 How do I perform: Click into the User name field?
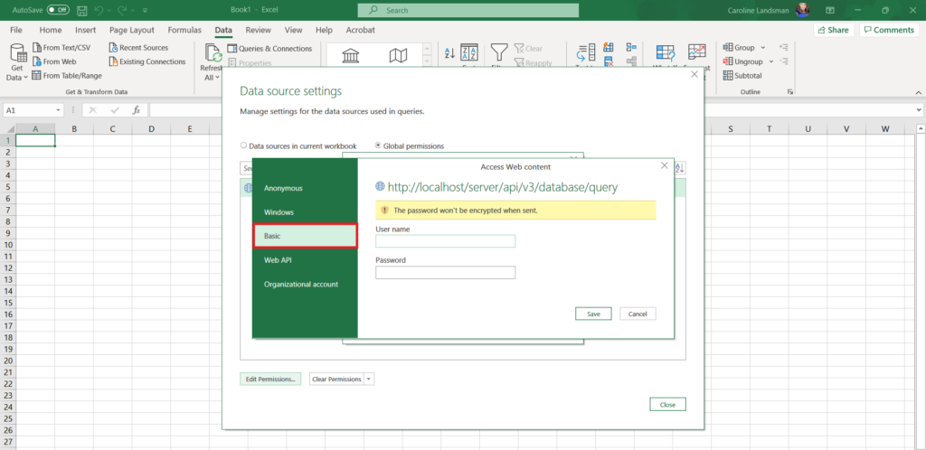tap(445, 241)
